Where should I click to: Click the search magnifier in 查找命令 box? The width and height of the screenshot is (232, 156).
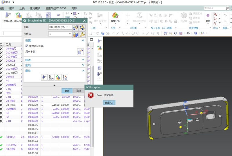(227, 8)
